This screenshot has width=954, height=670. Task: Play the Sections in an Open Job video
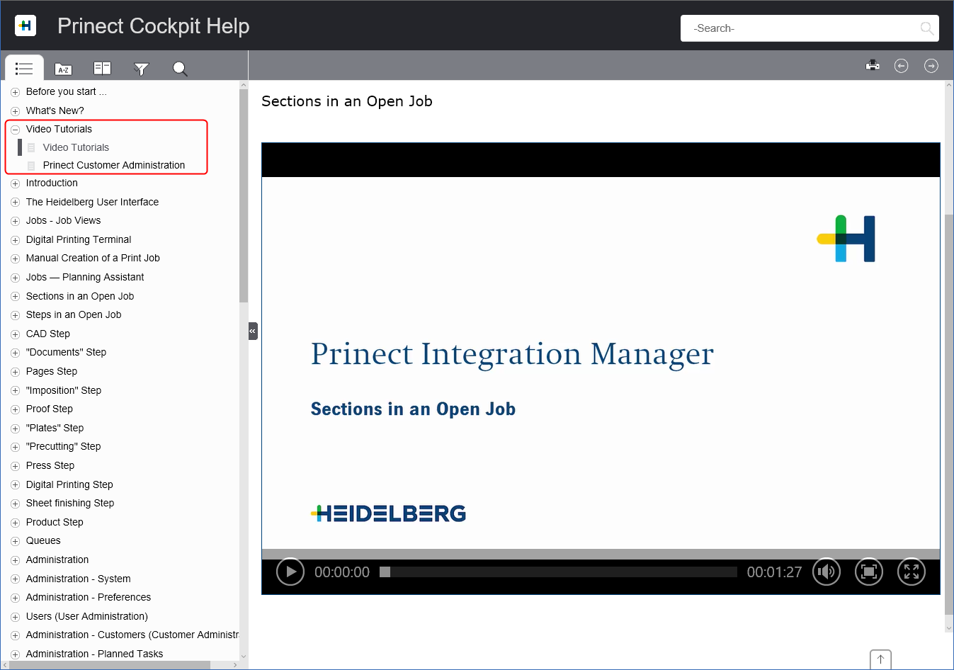click(x=290, y=572)
